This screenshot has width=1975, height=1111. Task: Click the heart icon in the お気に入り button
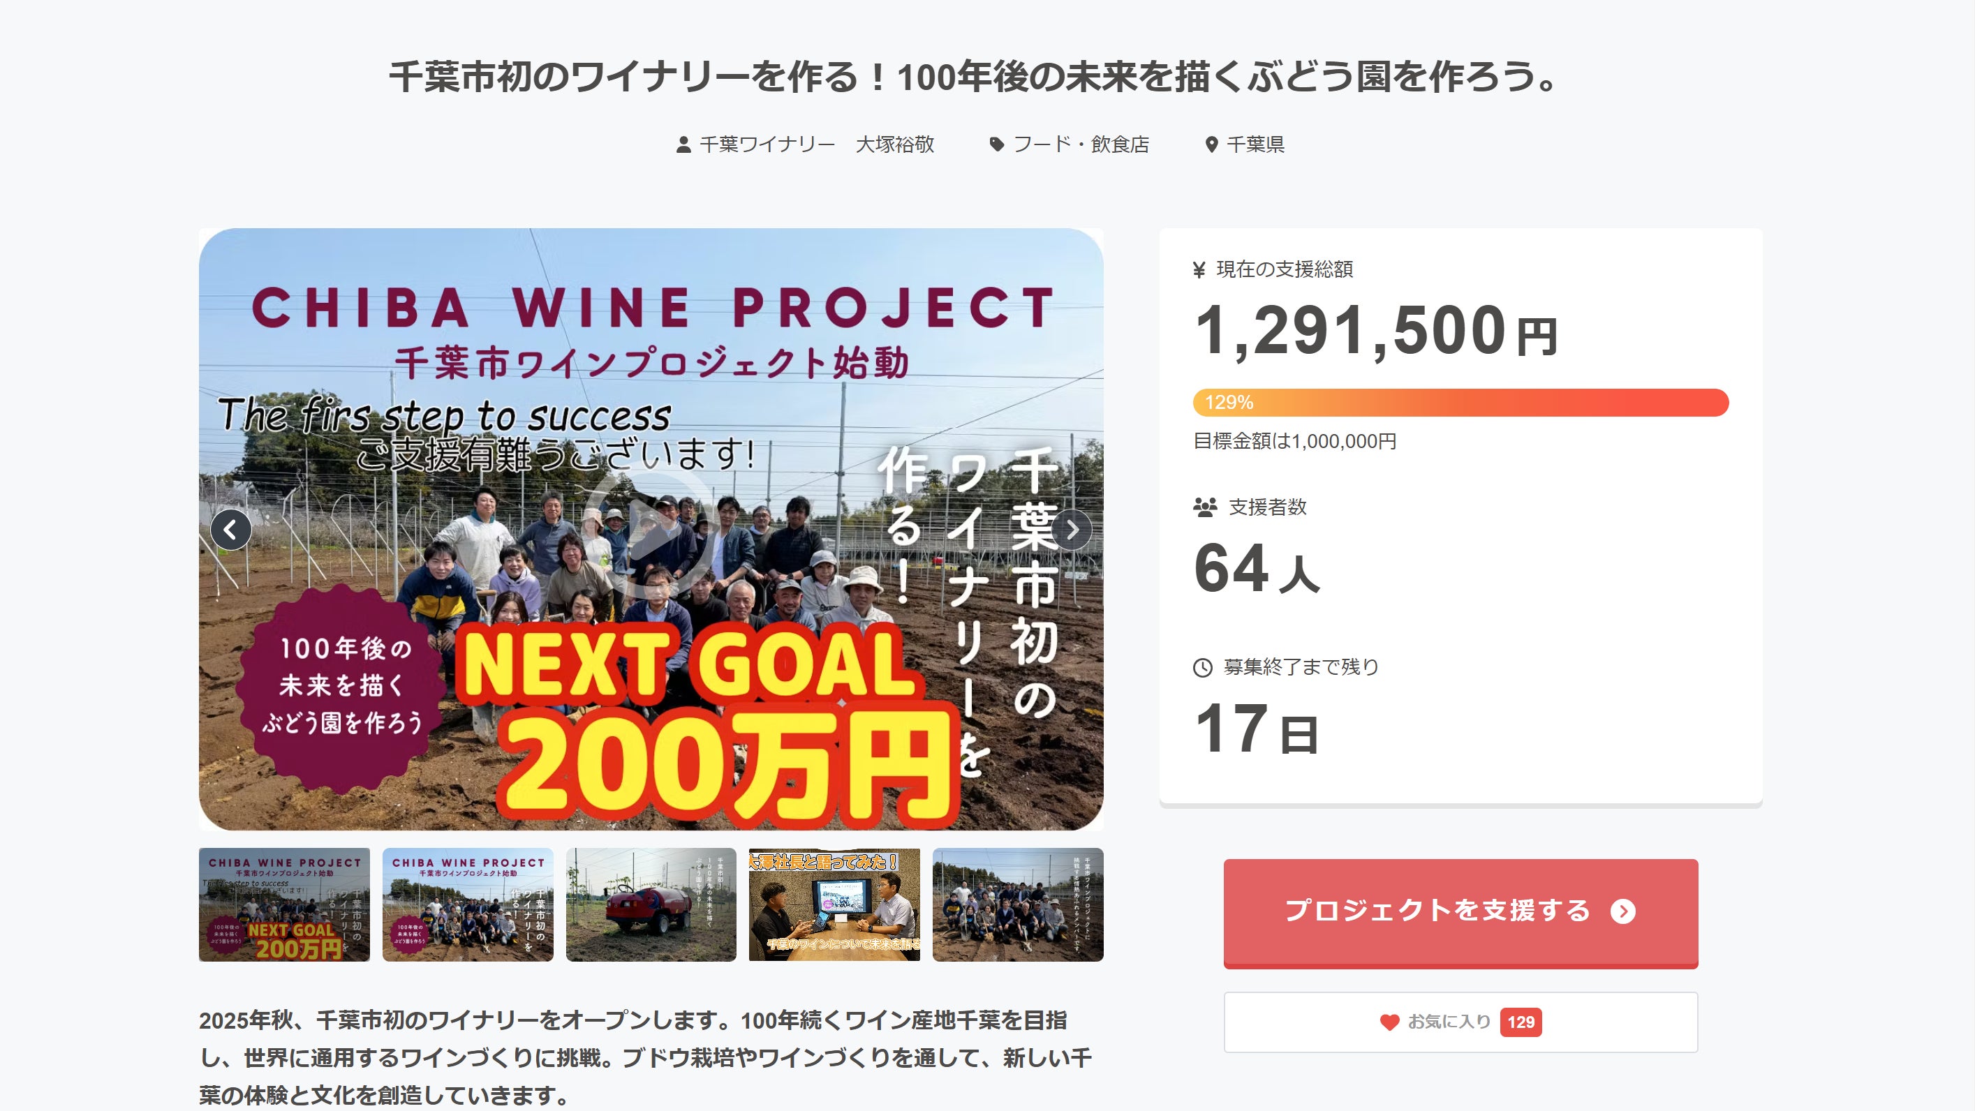click(x=1389, y=1022)
